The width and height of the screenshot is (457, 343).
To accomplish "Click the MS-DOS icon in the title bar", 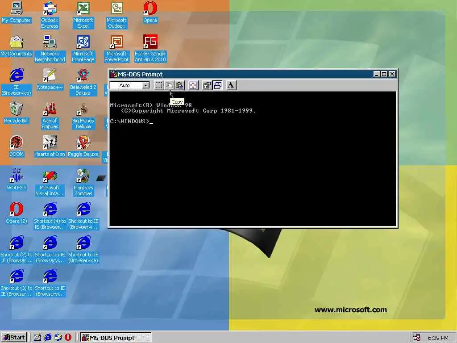I will [x=113, y=74].
